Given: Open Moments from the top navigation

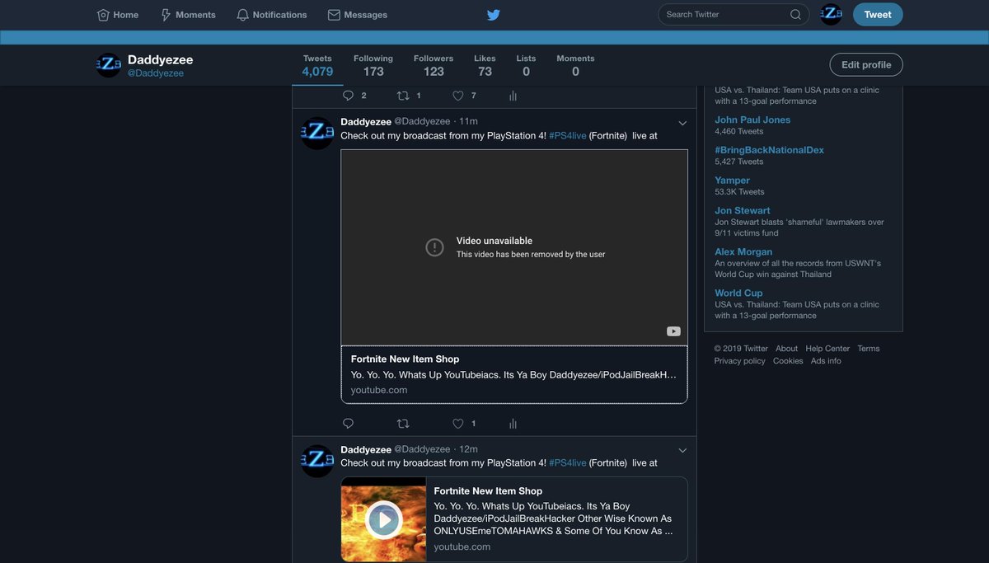Looking at the screenshot, I should click(188, 15).
